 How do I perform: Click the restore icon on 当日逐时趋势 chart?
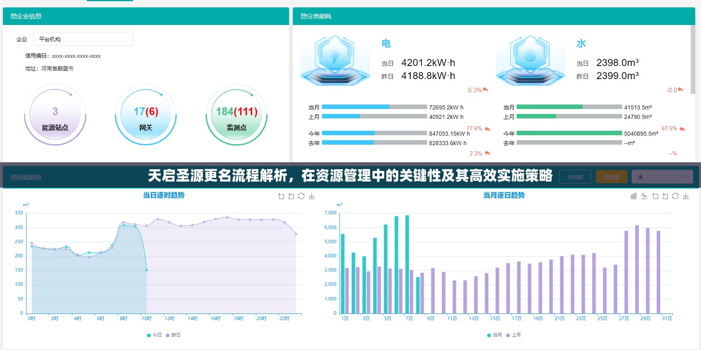tap(301, 196)
